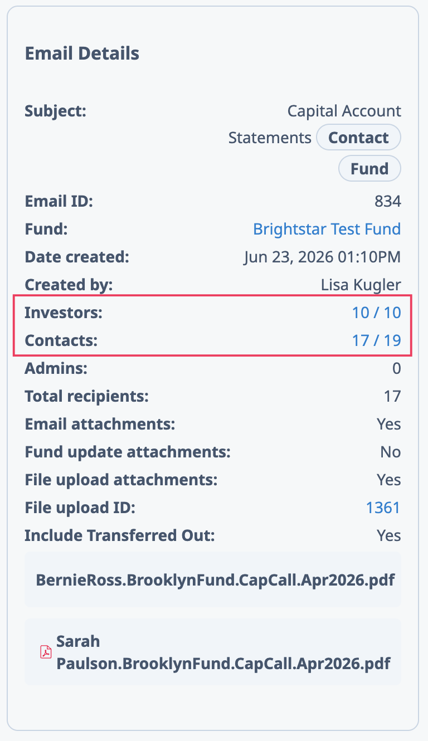Click the PDF icon beside Sarah Paulson file
The image size is (428, 741).
[x=46, y=652]
